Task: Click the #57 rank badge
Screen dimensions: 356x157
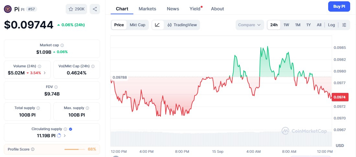Action: pos(31,9)
